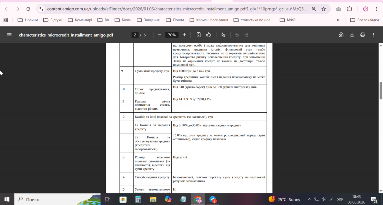Go back to the previous page
Image resolution: width=383 pixels, height=205 pixels.
7,9
